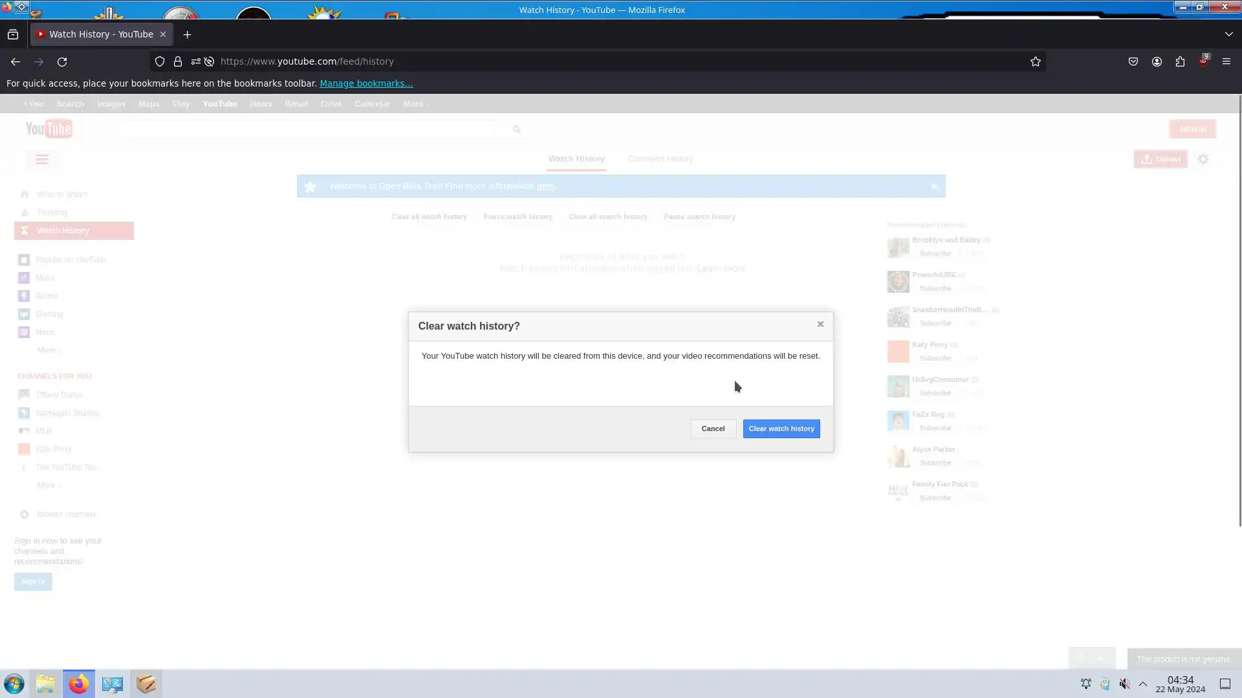Close the Clear watch history dialog
Screen dimensions: 1242x698
pyautogui.click(x=820, y=324)
